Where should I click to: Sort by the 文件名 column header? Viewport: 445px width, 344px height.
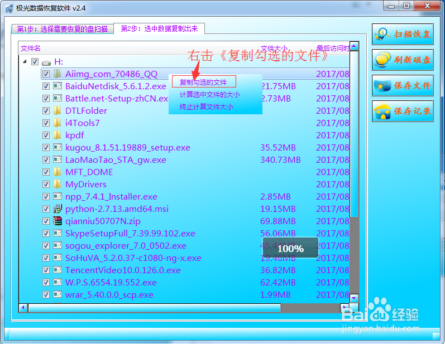138,48
